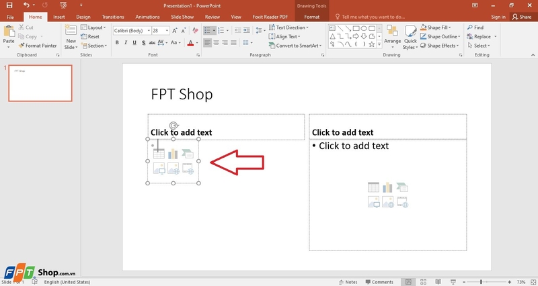Open the Transitions tab

113,17
